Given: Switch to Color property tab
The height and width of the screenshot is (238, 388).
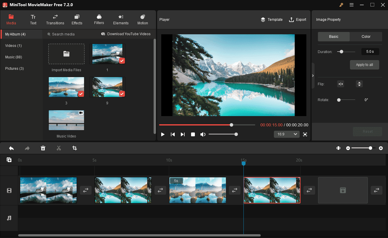Looking at the screenshot, I should pyautogui.click(x=366, y=37).
